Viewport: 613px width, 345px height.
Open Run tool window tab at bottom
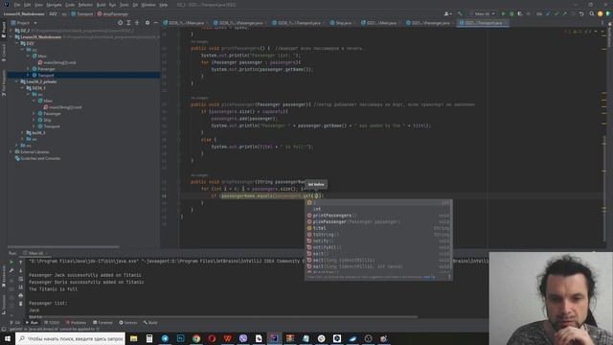pyautogui.click(x=32, y=323)
